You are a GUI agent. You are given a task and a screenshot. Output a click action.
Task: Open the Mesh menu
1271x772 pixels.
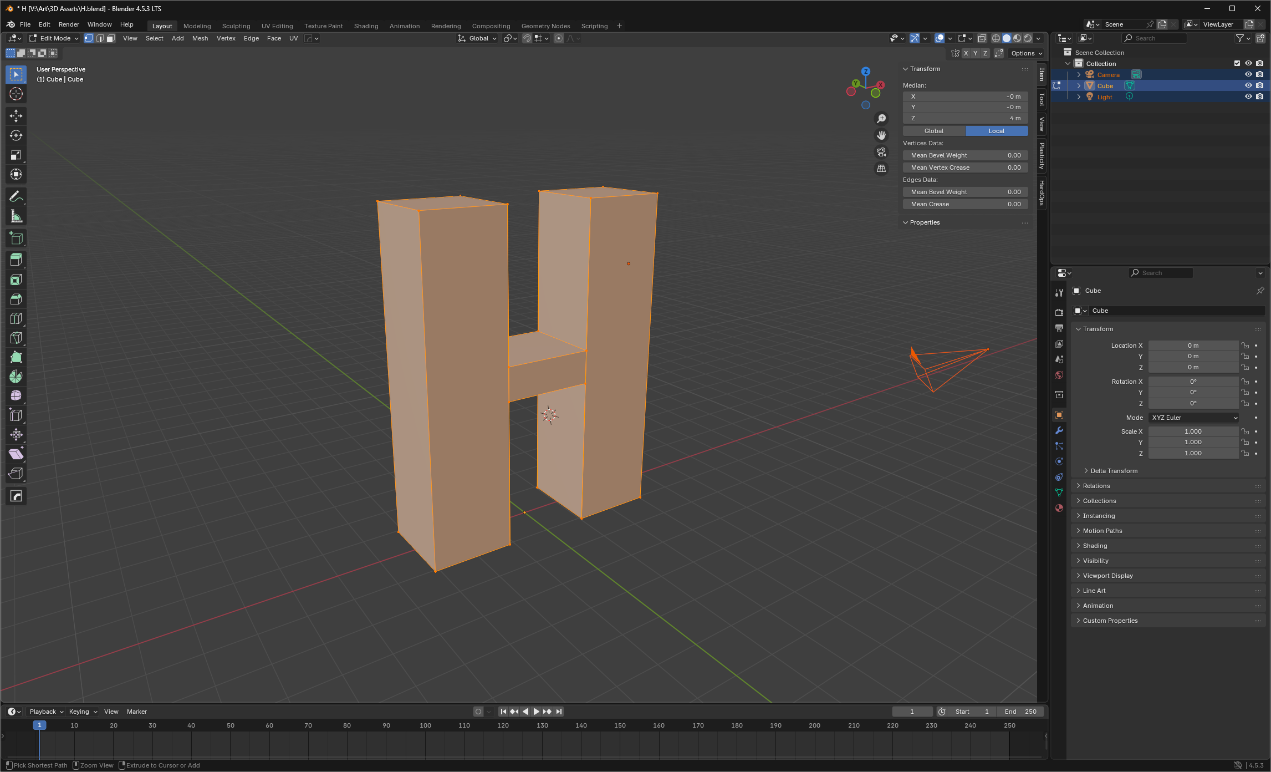point(200,38)
